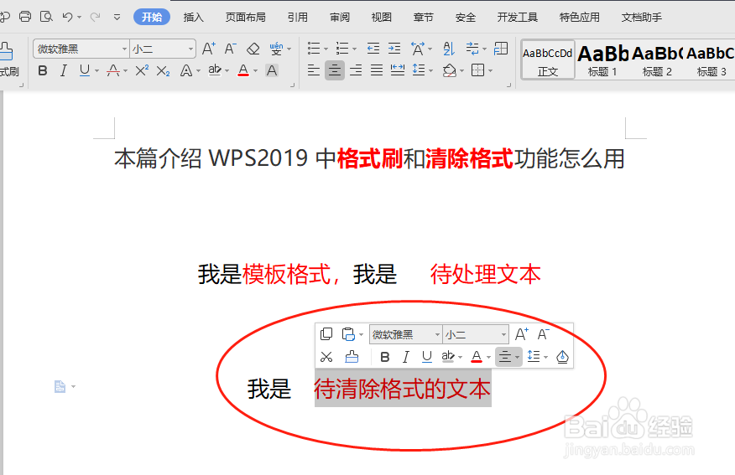The image size is (735, 475).
Task: Open the 视图 ribbon tab
Action: pos(382,18)
